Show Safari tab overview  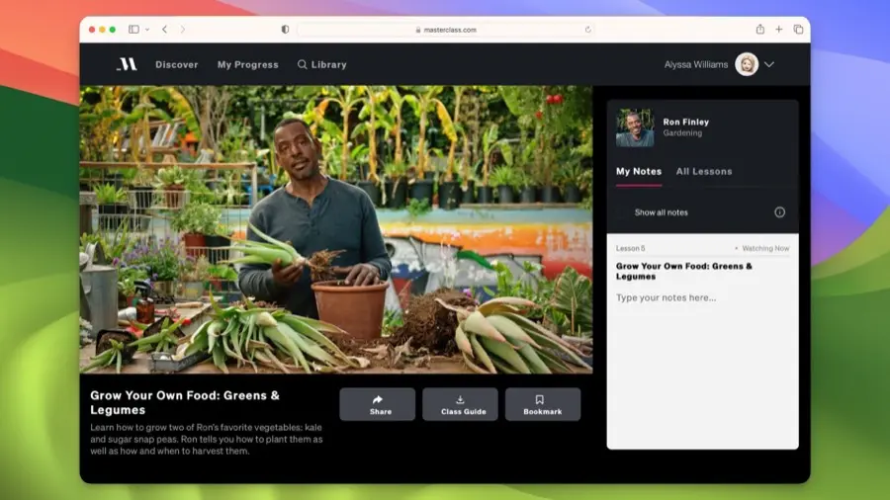coord(798,30)
